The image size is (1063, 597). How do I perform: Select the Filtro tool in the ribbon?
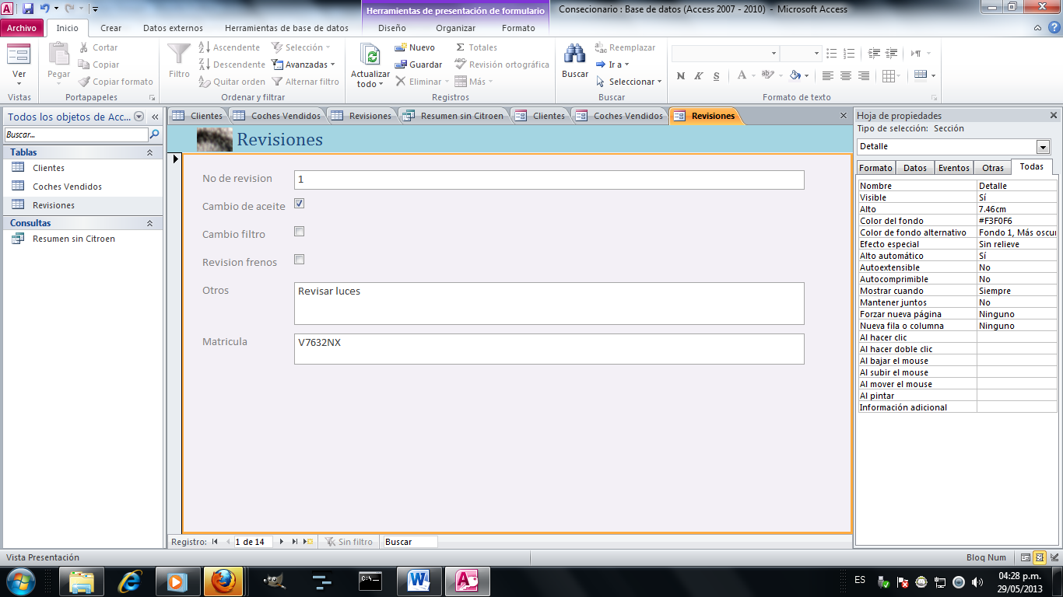point(178,64)
